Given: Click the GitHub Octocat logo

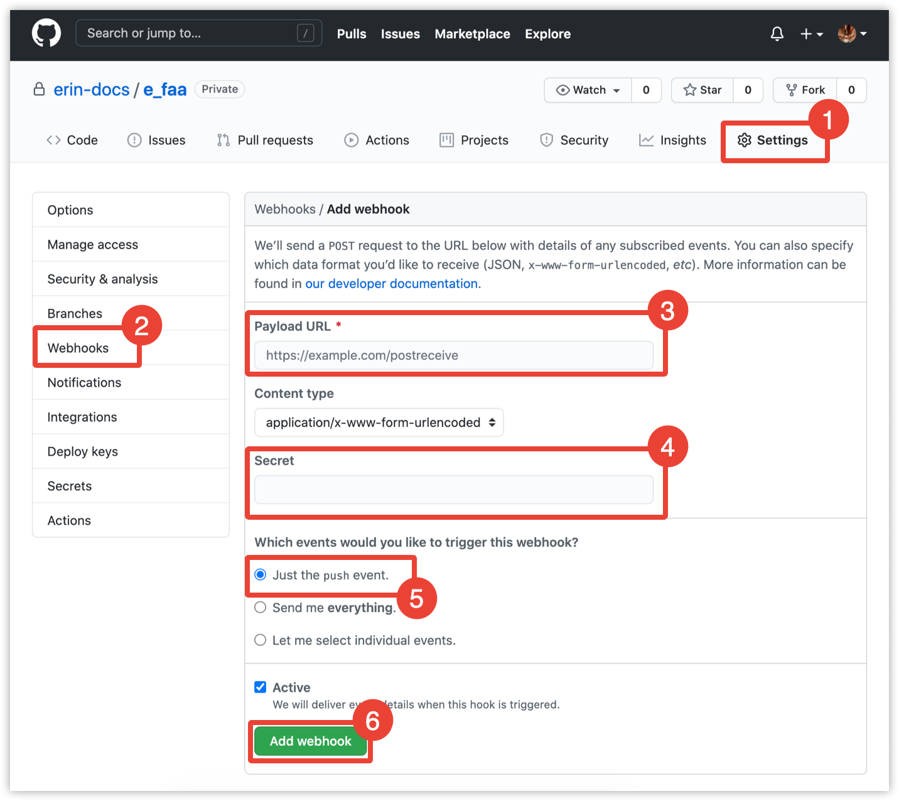Looking at the screenshot, I should click(x=46, y=33).
